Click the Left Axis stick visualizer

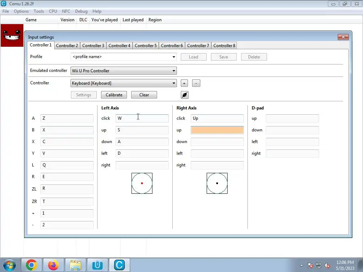pyautogui.click(x=142, y=183)
